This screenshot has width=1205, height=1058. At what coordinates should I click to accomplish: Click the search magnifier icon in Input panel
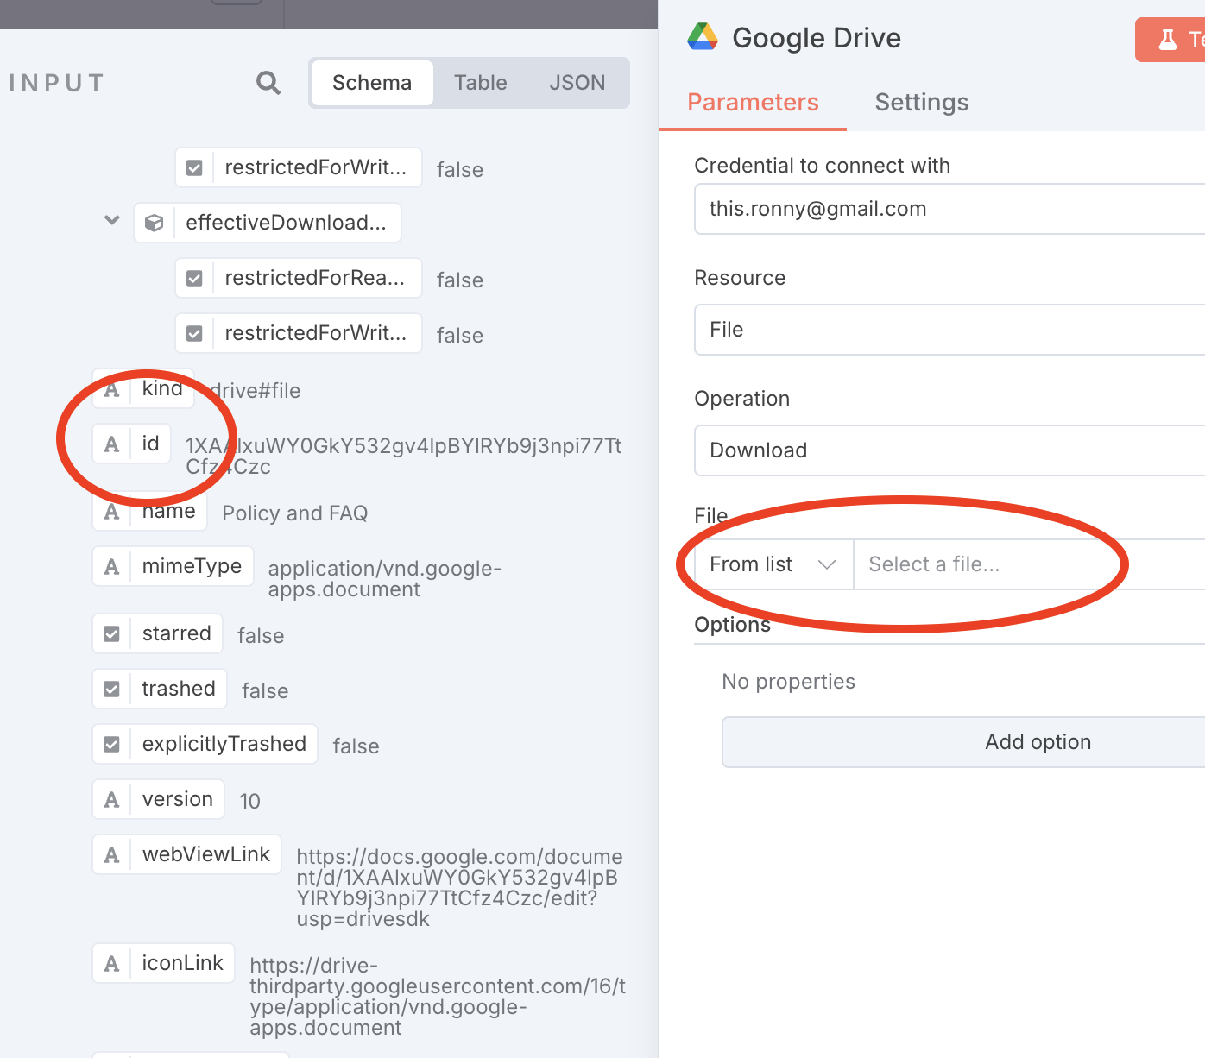click(268, 83)
